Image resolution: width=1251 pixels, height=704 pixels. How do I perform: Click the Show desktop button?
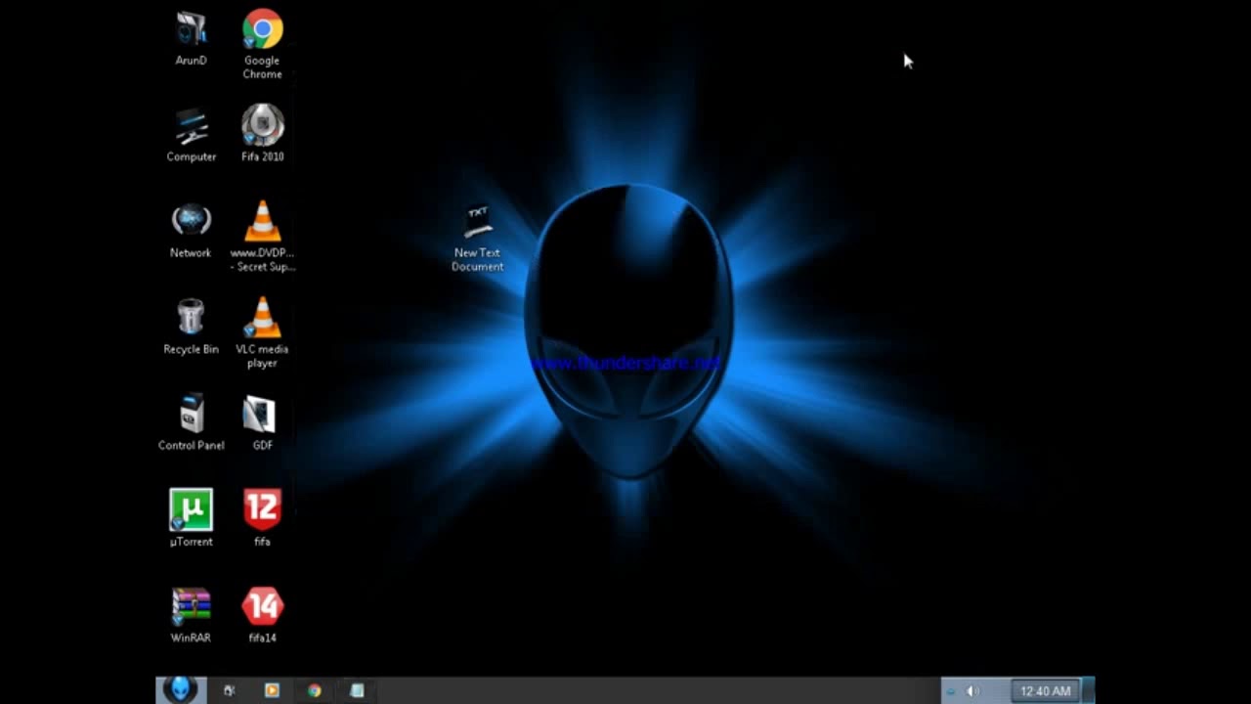(x=1089, y=690)
